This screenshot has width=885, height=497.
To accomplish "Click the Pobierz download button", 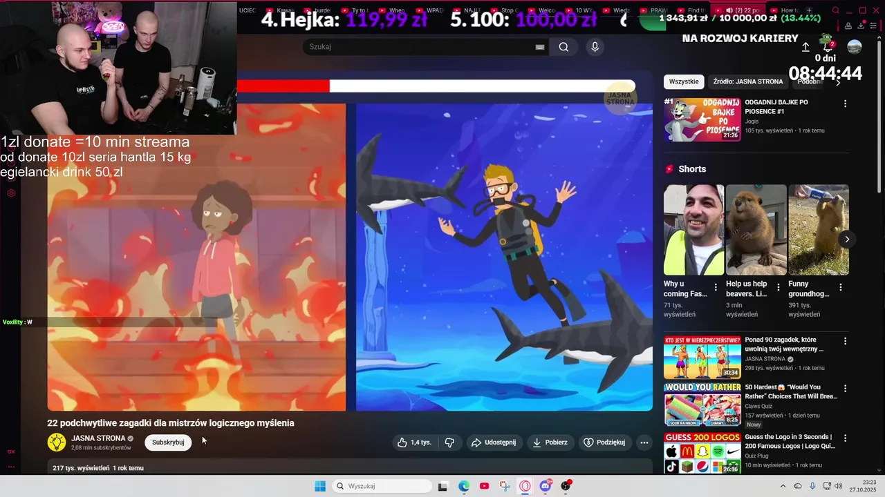I will pos(550,442).
